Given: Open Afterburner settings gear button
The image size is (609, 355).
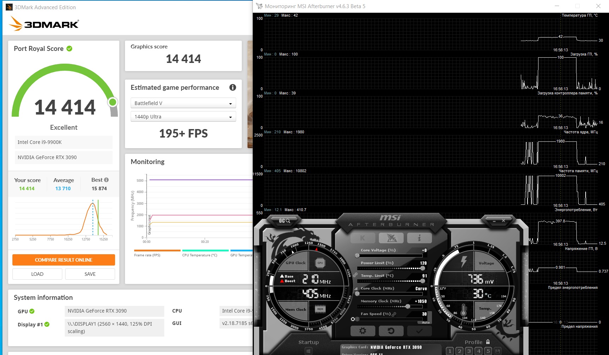Looking at the screenshot, I should point(363,331).
